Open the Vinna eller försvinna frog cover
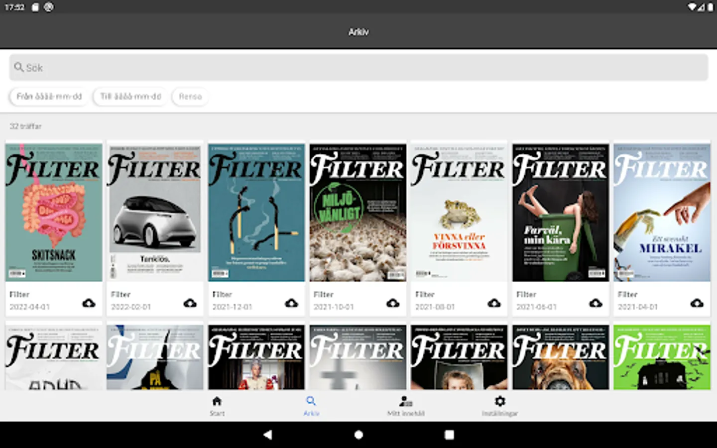The image size is (717, 448). pyautogui.click(x=459, y=213)
